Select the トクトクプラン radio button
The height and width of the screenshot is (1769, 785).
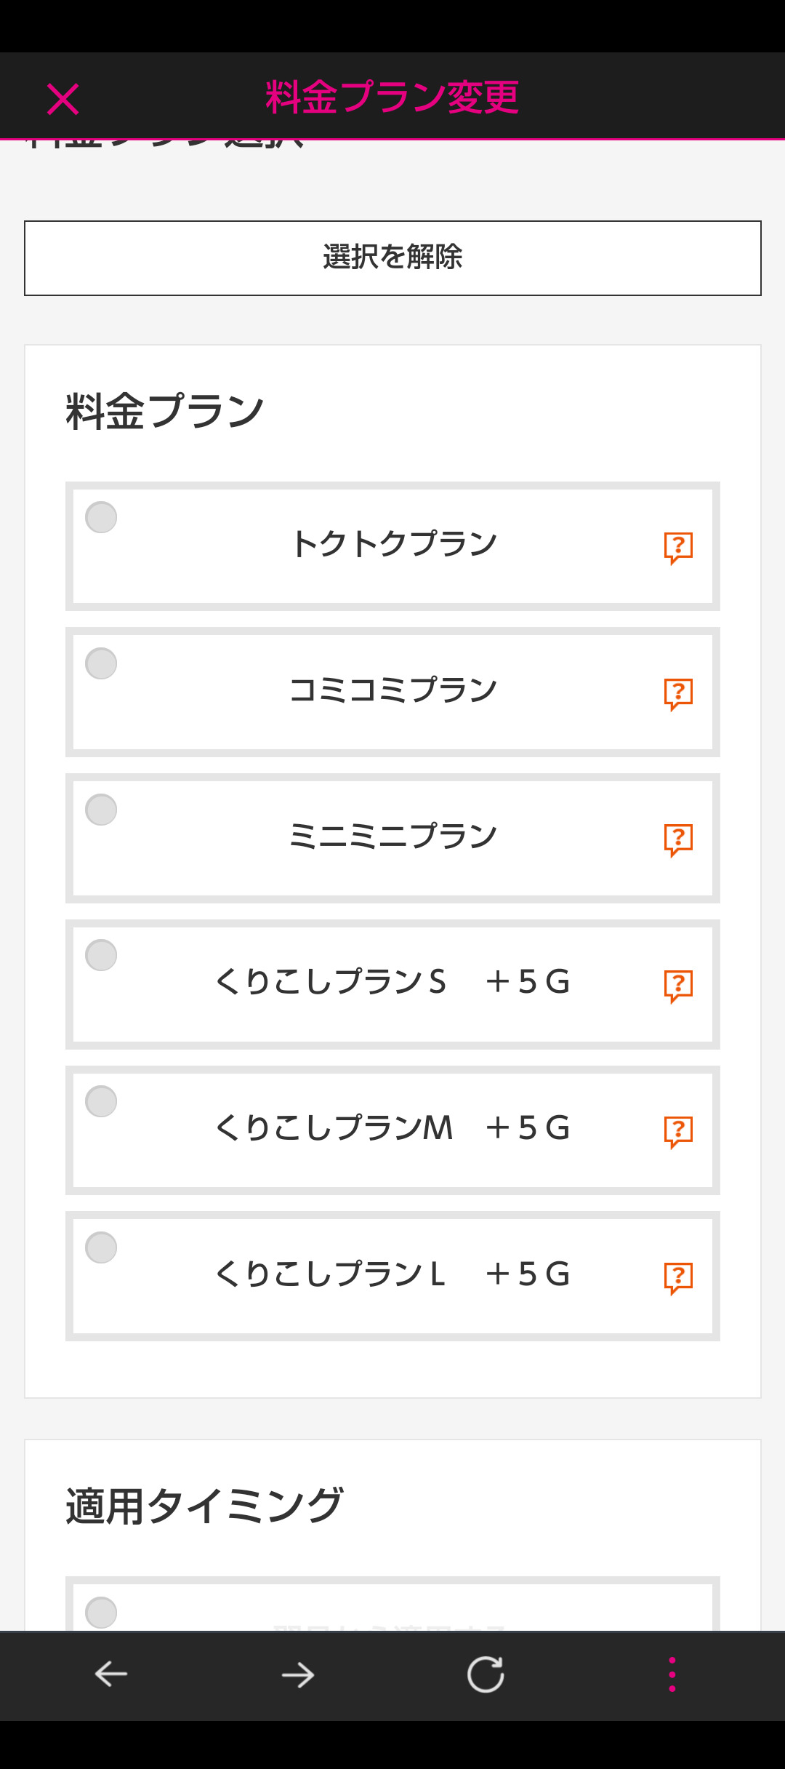101,517
